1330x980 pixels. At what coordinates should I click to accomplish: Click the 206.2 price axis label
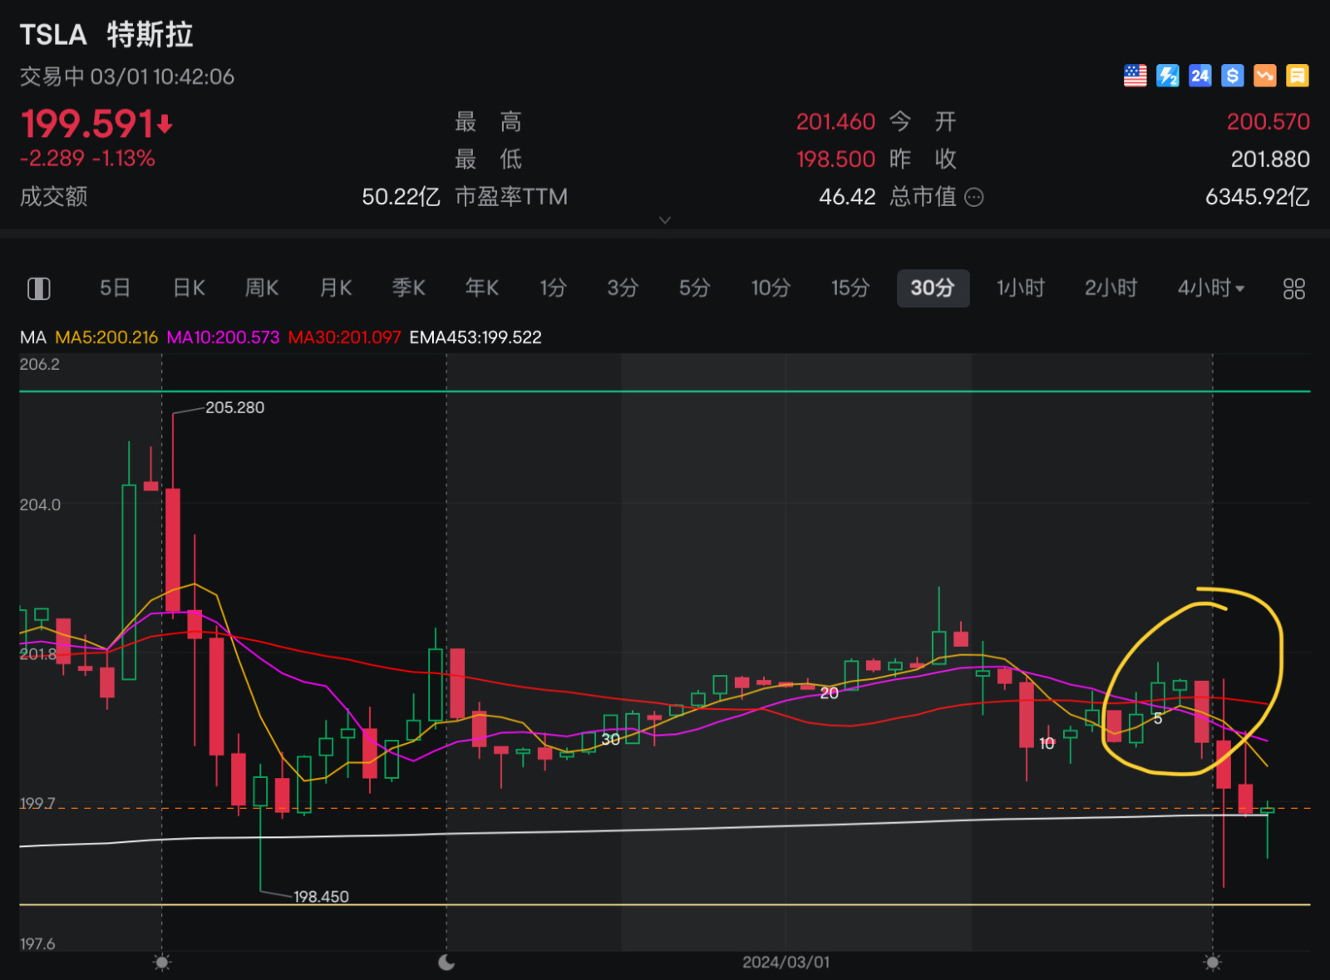(x=40, y=364)
